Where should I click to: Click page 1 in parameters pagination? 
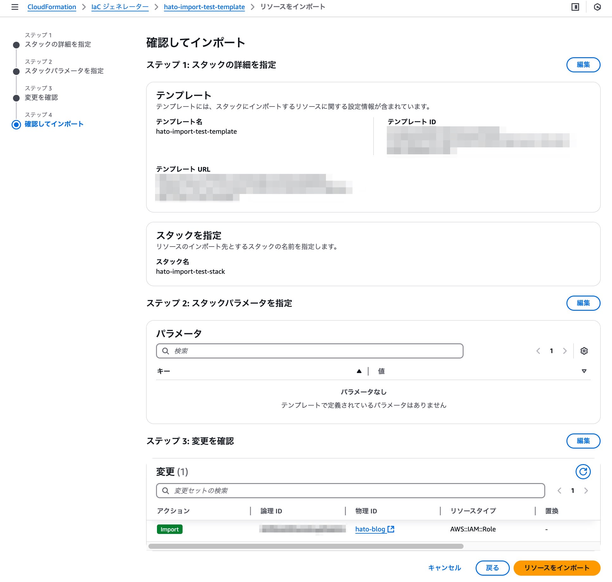point(552,351)
